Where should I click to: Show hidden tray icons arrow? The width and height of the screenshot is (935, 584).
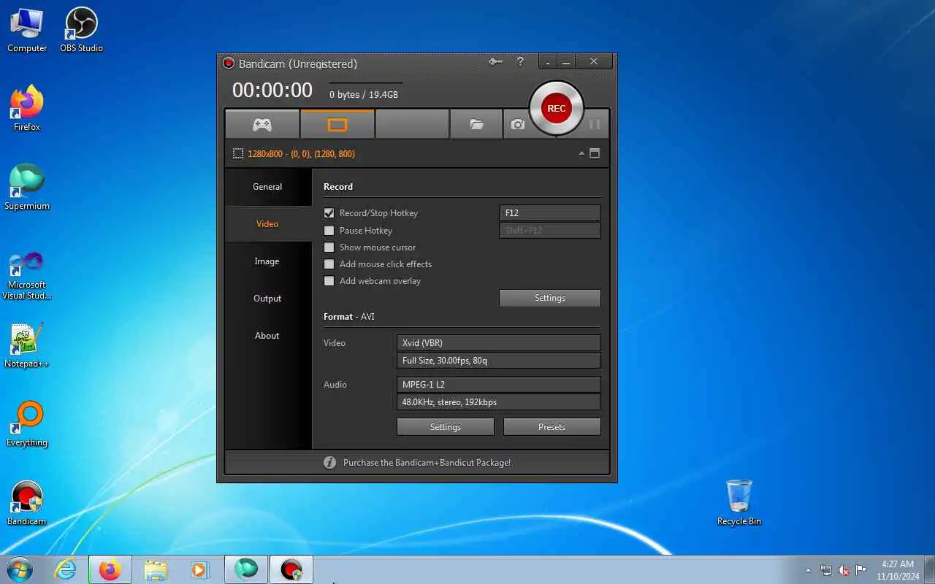click(x=808, y=570)
